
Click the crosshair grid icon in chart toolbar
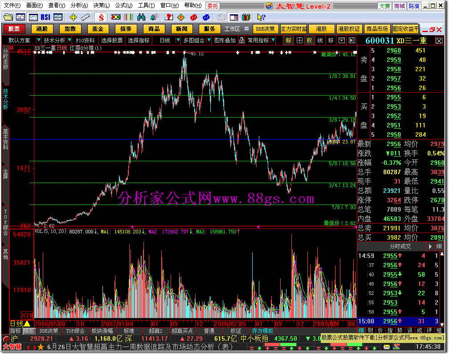tap(299, 41)
